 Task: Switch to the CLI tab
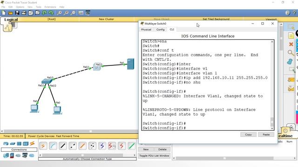172,29
